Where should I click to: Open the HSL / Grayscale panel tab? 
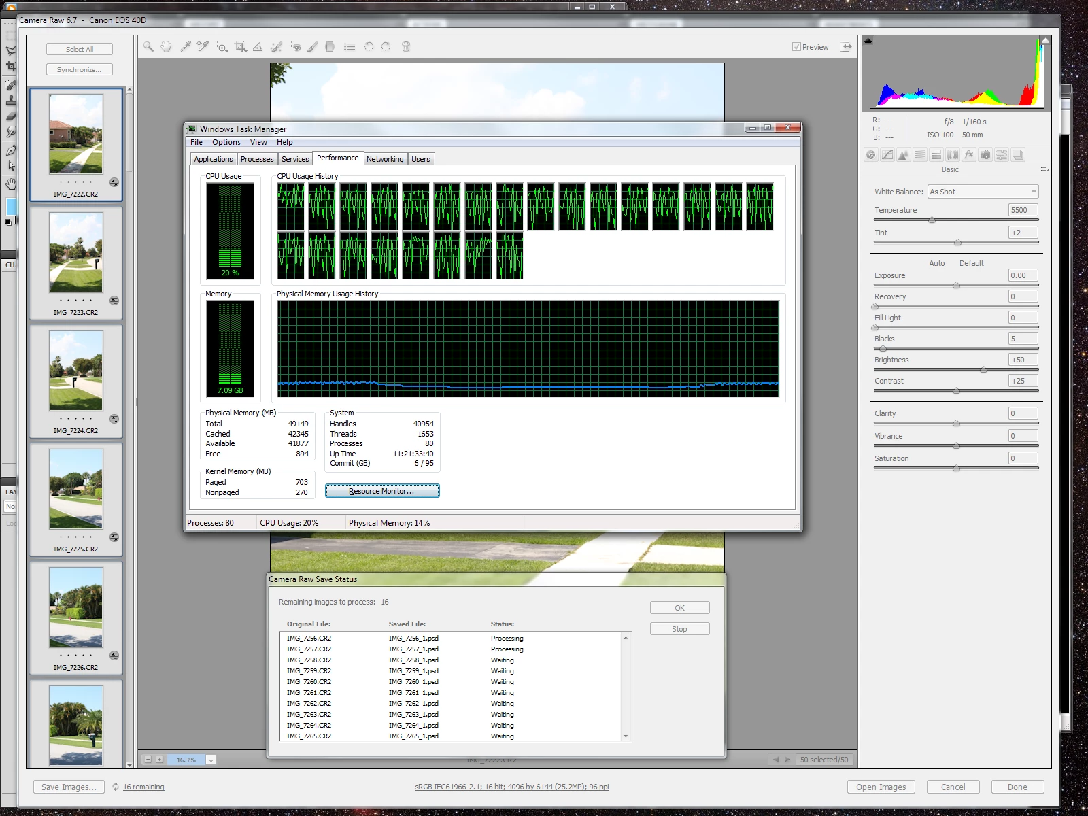tap(920, 155)
